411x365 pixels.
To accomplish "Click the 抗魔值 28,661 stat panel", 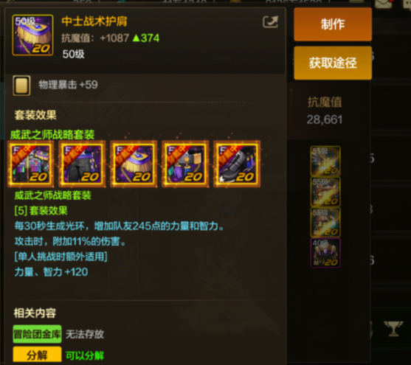I will (325, 111).
